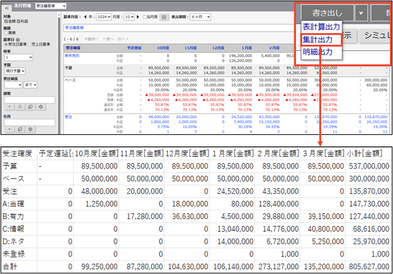Collapse the left filter panel arrow icon
Viewport: 393px width, 274px height.
click(x=7, y=8)
